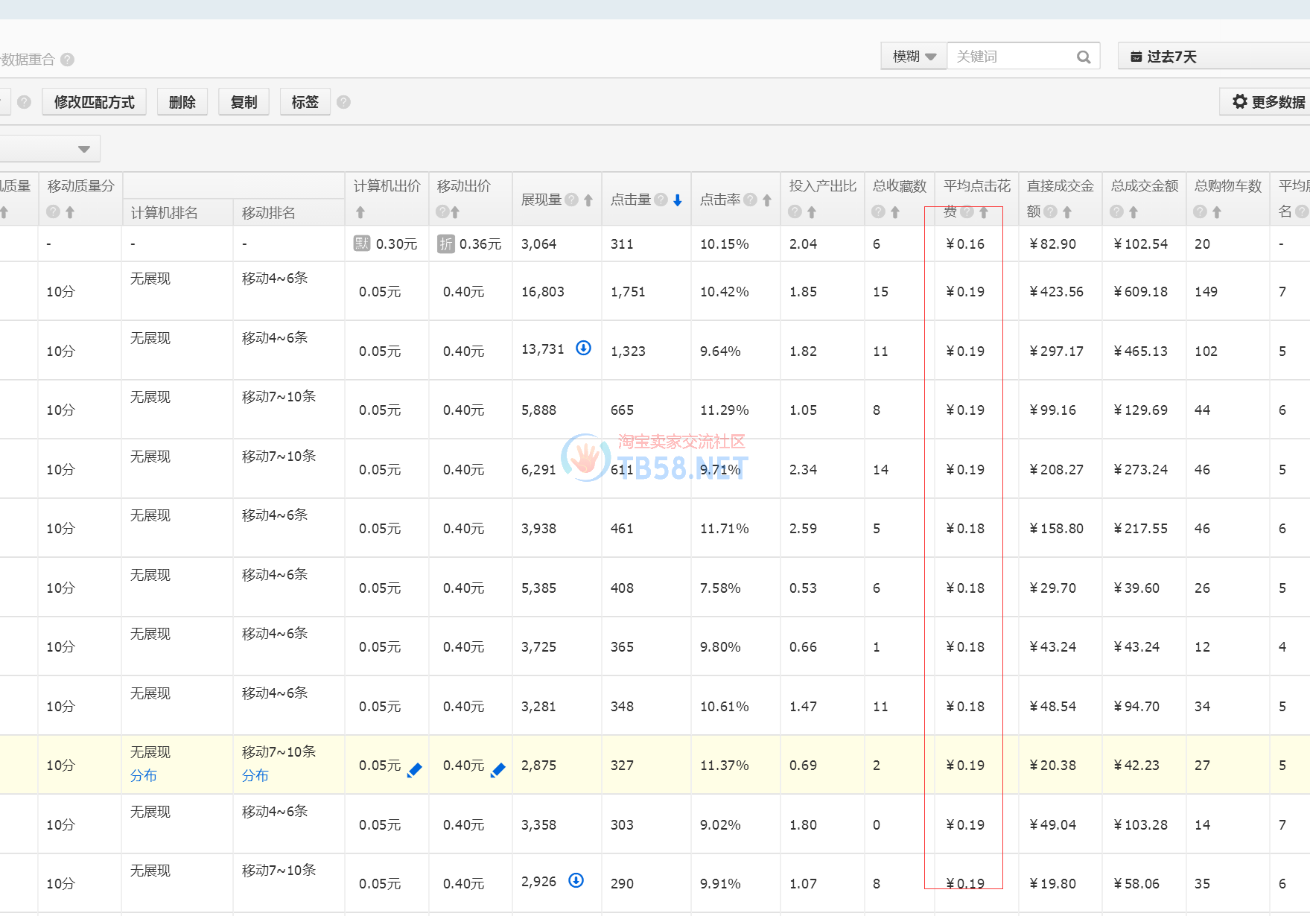The width and height of the screenshot is (1310, 916).
Task: Click edit pencil beside 0.40元 mobile bid
Action: pyautogui.click(x=498, y=770)
